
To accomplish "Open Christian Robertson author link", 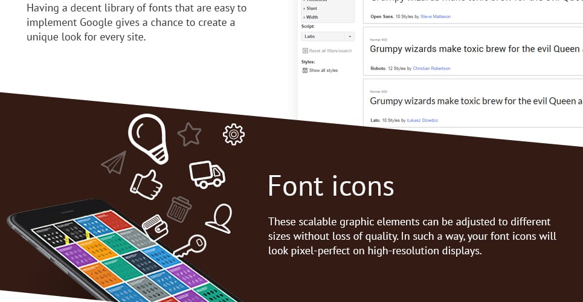I will (x=431, y=68).
